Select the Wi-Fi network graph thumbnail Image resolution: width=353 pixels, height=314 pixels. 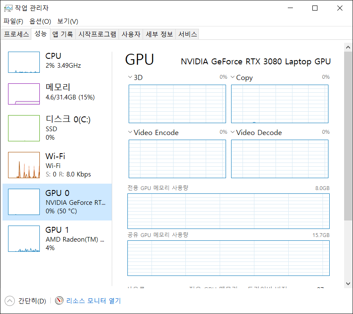coord(24,165)
